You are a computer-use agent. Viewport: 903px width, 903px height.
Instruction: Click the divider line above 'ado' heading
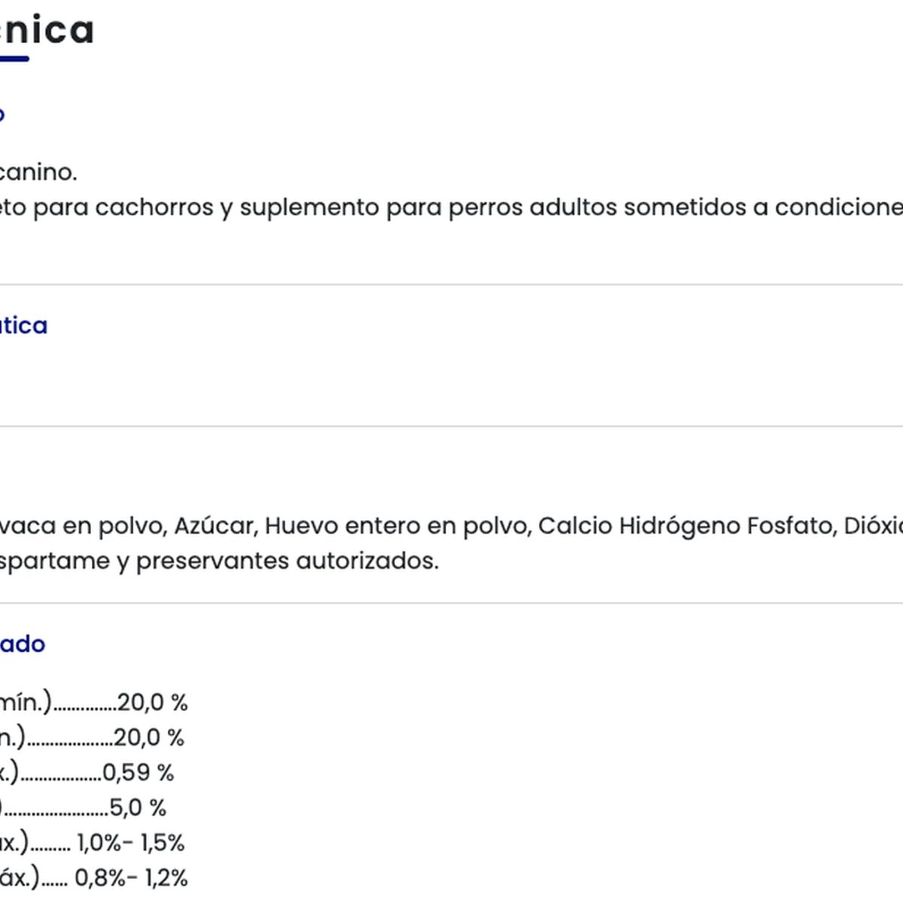[x=451, y=603]
